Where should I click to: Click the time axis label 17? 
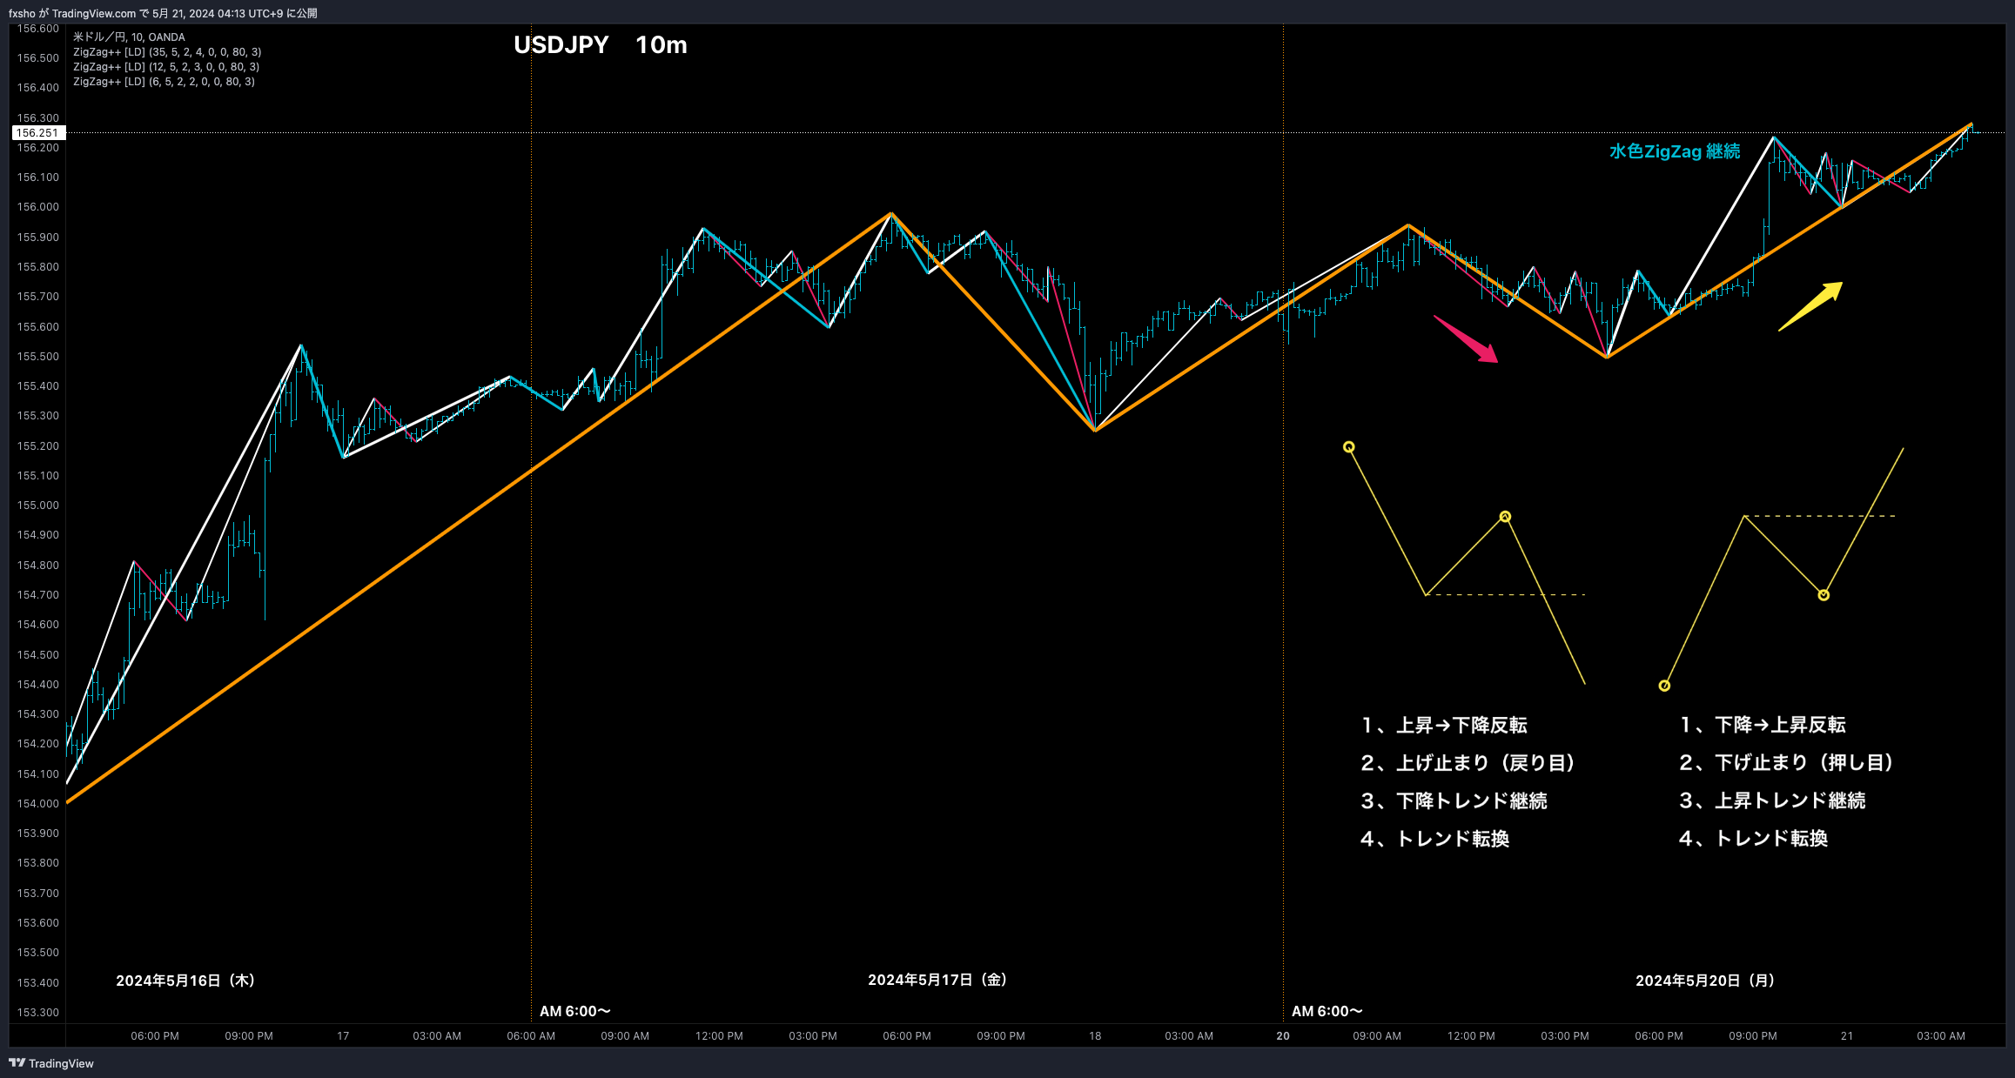click(343, 1036)
